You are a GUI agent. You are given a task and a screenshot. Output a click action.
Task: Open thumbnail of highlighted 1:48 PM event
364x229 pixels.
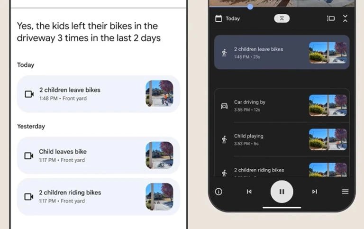328,53
